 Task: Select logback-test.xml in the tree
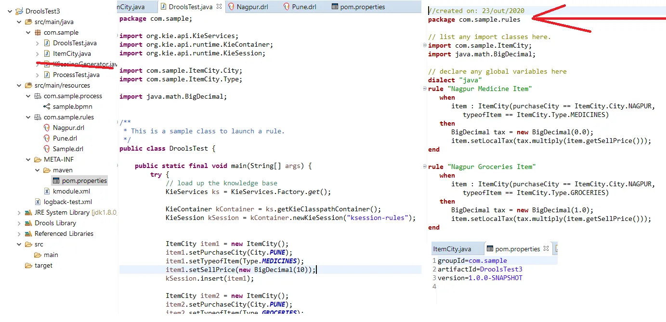tap(68, 202)
